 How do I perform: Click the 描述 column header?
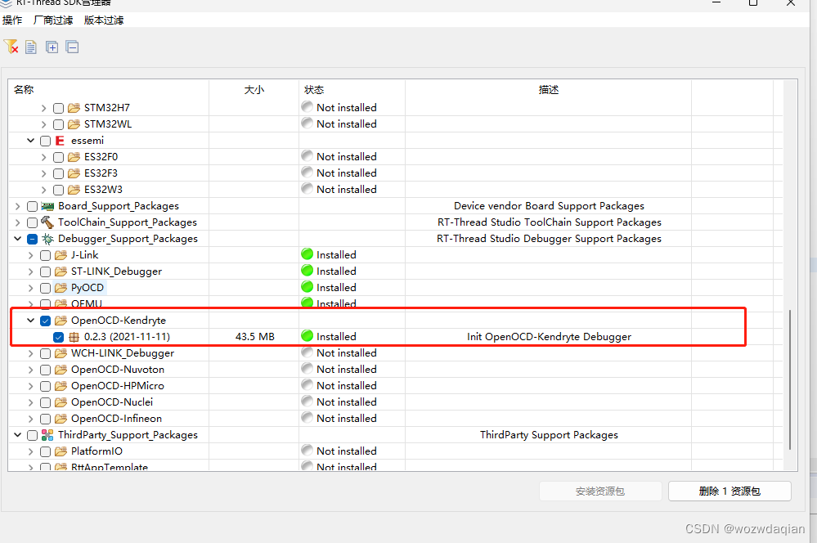(548, 90)
